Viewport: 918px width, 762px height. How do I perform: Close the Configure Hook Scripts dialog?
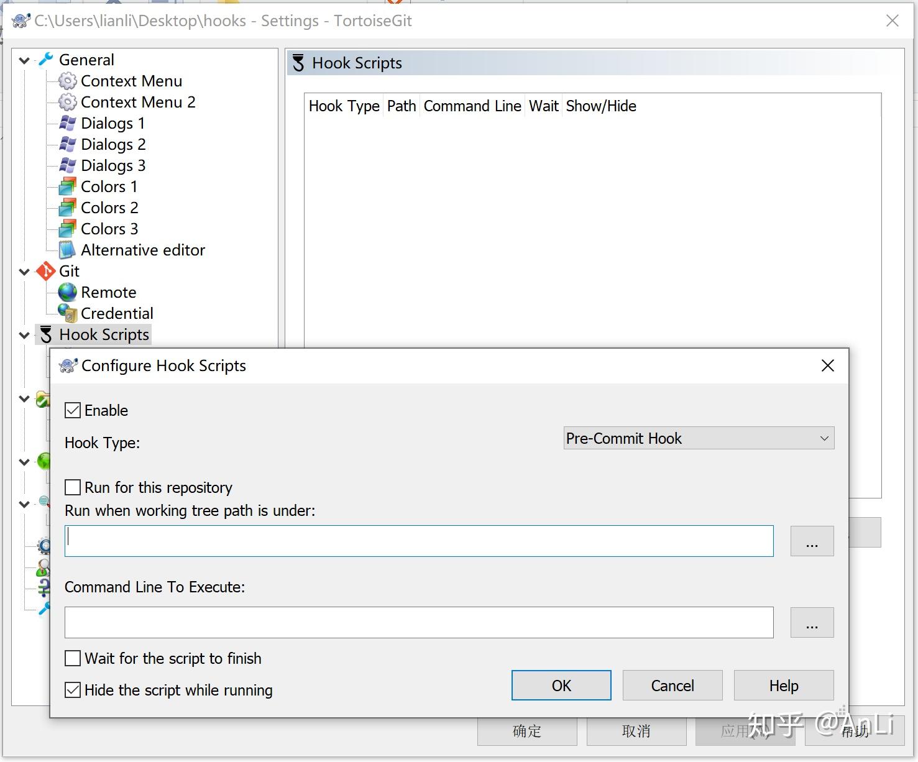[828, 365]
